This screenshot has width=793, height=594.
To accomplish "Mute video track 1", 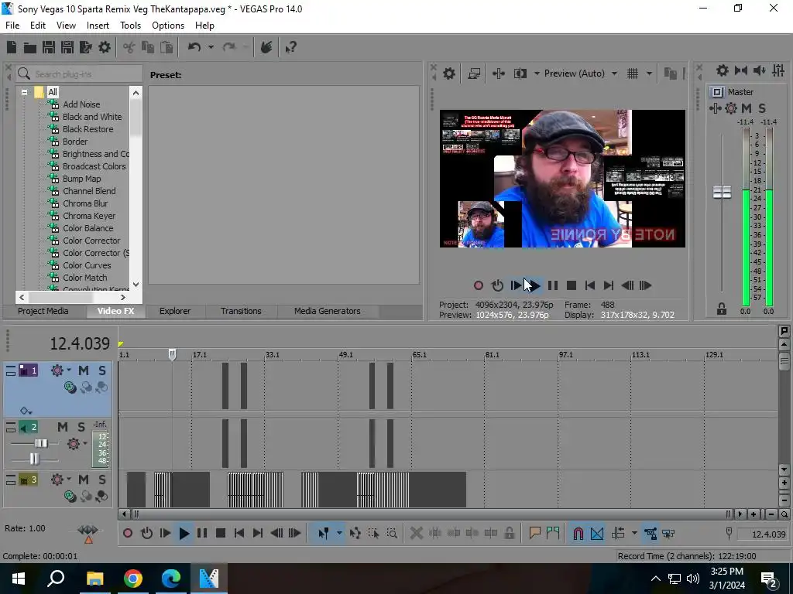I will pos(84,370).
